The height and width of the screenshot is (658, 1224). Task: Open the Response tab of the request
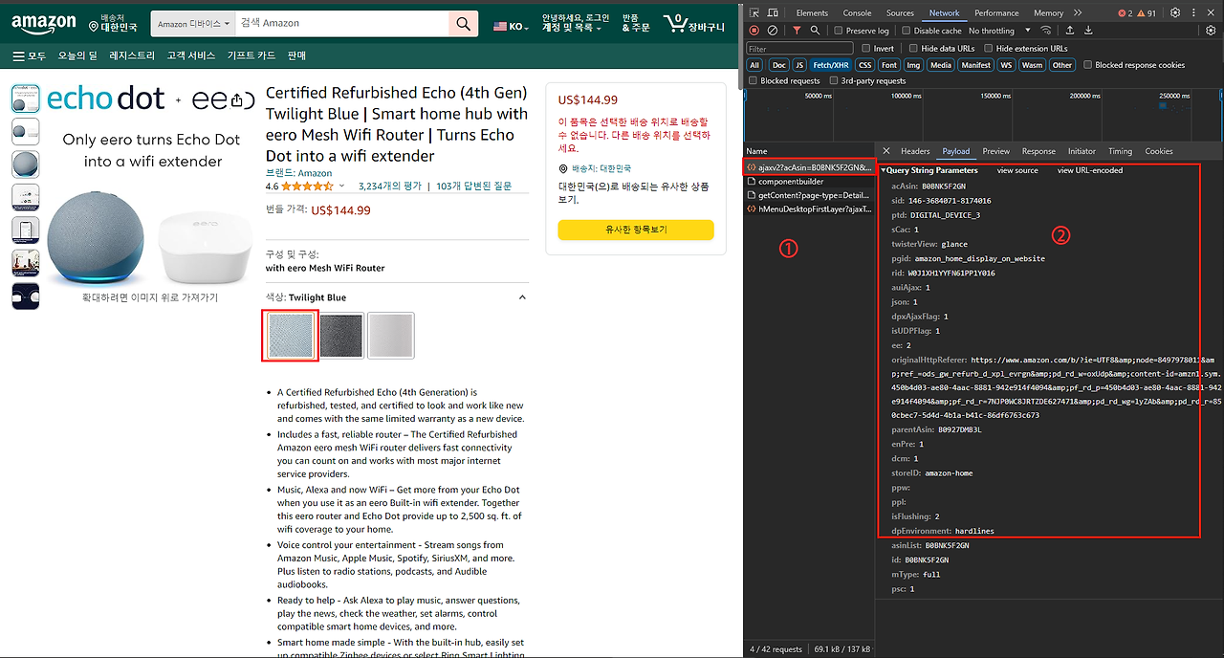[1038, 151]
